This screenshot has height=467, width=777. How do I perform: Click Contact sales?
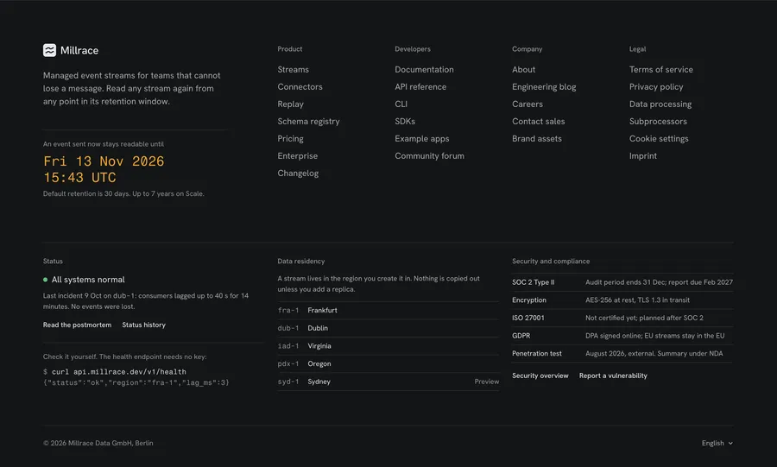(538, 122)
